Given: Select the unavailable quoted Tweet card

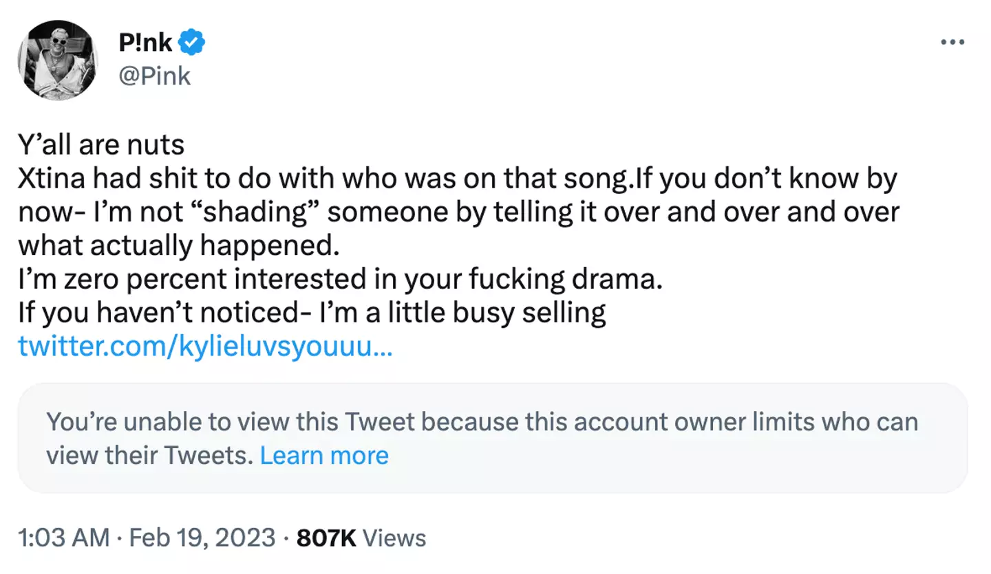Looking at the screenshot, I should tap(492, 438).
